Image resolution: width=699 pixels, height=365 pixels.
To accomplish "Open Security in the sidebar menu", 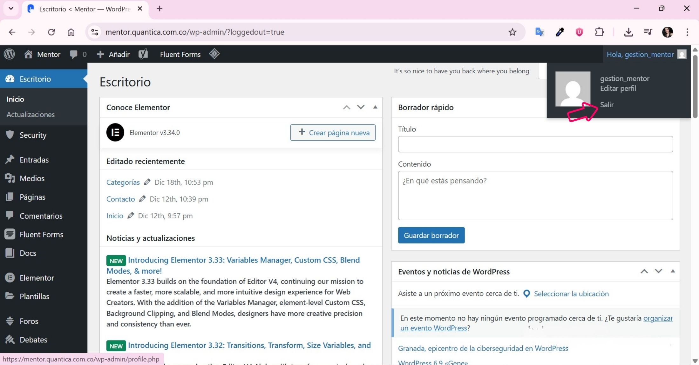I will click(x=33, y=135).
